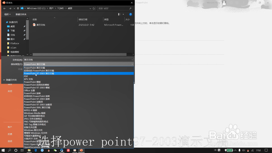The width and height of the screenshot is (272, 153).
Task: Switch to PowerPoint taskbar icon
Action: [81, 150]
